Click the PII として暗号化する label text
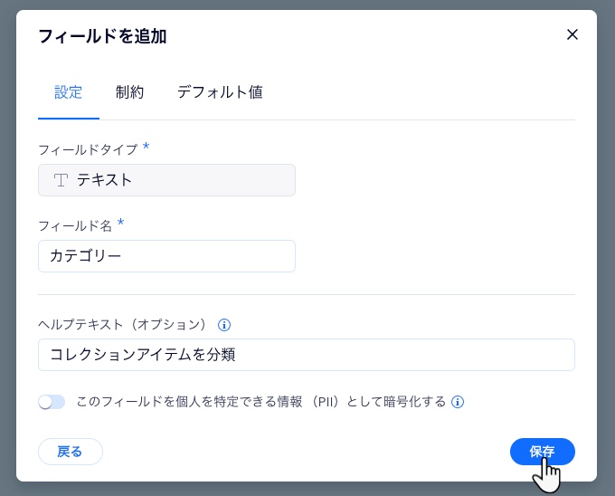 [x=260, y=402]
